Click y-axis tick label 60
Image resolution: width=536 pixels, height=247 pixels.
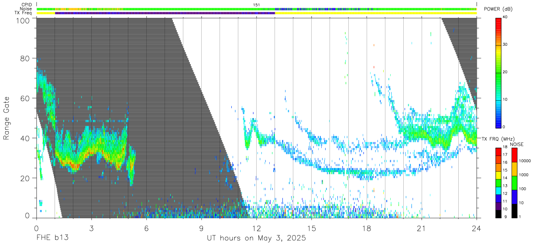point(26,98)
